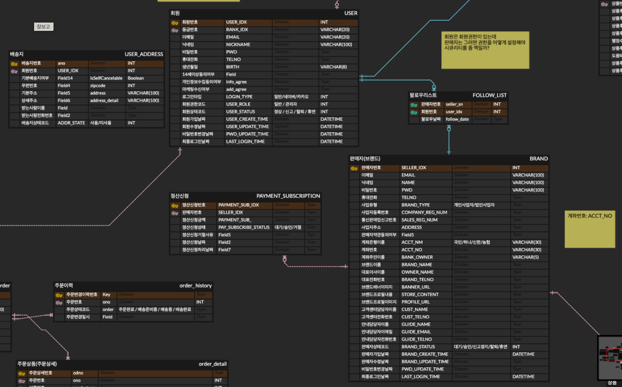Select the PAYMENT_SUBSCRIPTION table header
Screen dimensions: 622x387
coord(245,196)
